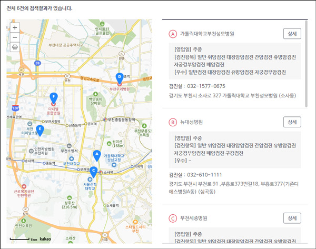Viewport: 316px width, 249px height.
Task: Click 경인고속도로 road label
Action: tap(90, 79)
